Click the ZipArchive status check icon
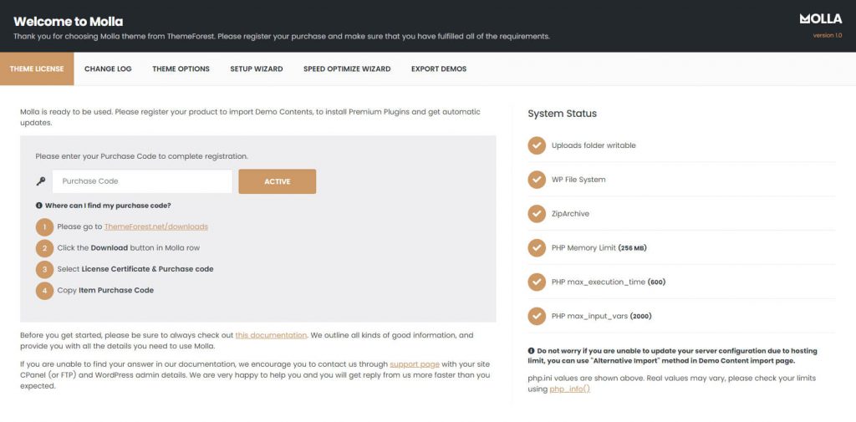The height and width of the screenshot is (422, 856). (x=537, y=214)
